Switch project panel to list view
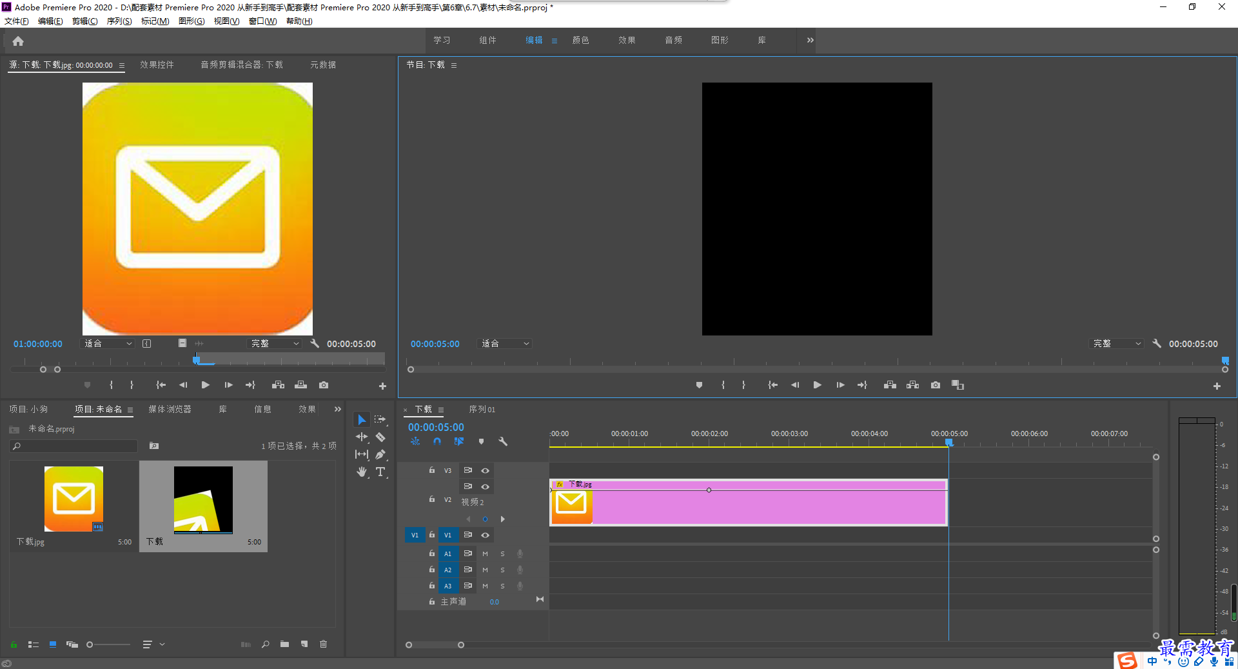This screenshot has height=669, width=1238. [x=34, y=644]
